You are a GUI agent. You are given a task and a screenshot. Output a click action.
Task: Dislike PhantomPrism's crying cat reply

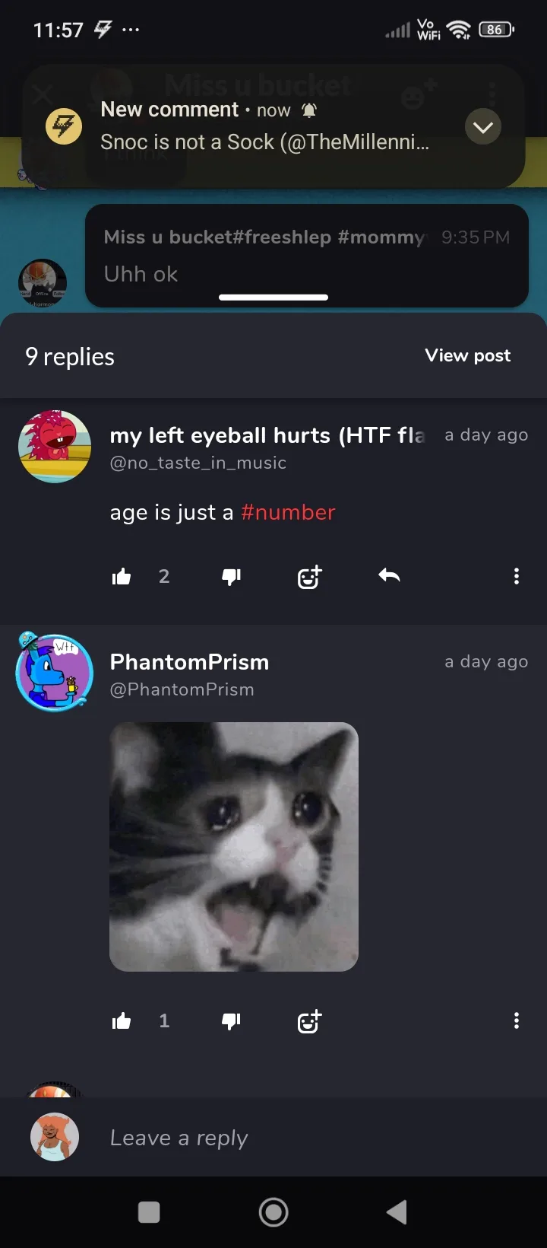pos(231,1021)
